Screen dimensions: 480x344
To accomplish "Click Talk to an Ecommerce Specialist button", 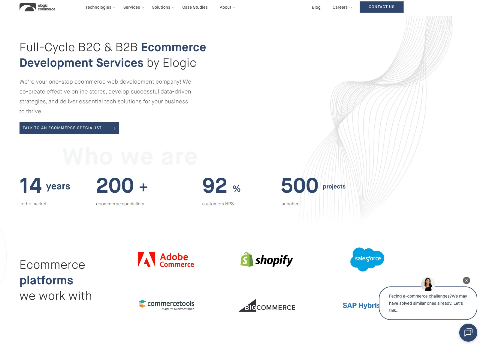I will click(x=69, y=128).
